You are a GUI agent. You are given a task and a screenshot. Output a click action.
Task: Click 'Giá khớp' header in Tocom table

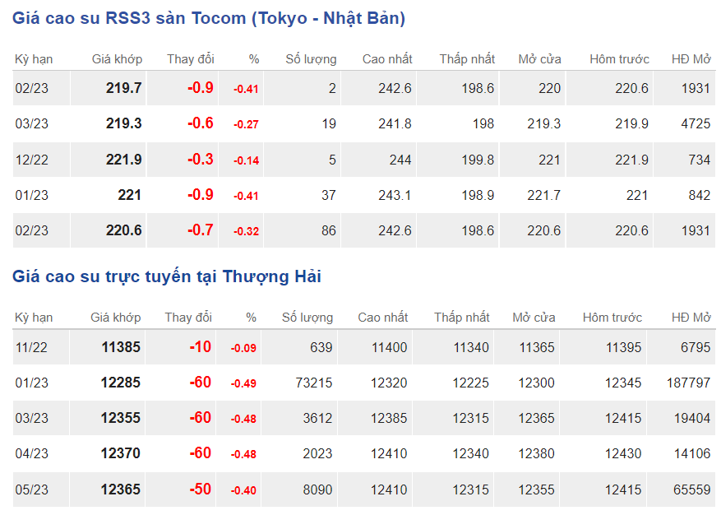(117, 59)
